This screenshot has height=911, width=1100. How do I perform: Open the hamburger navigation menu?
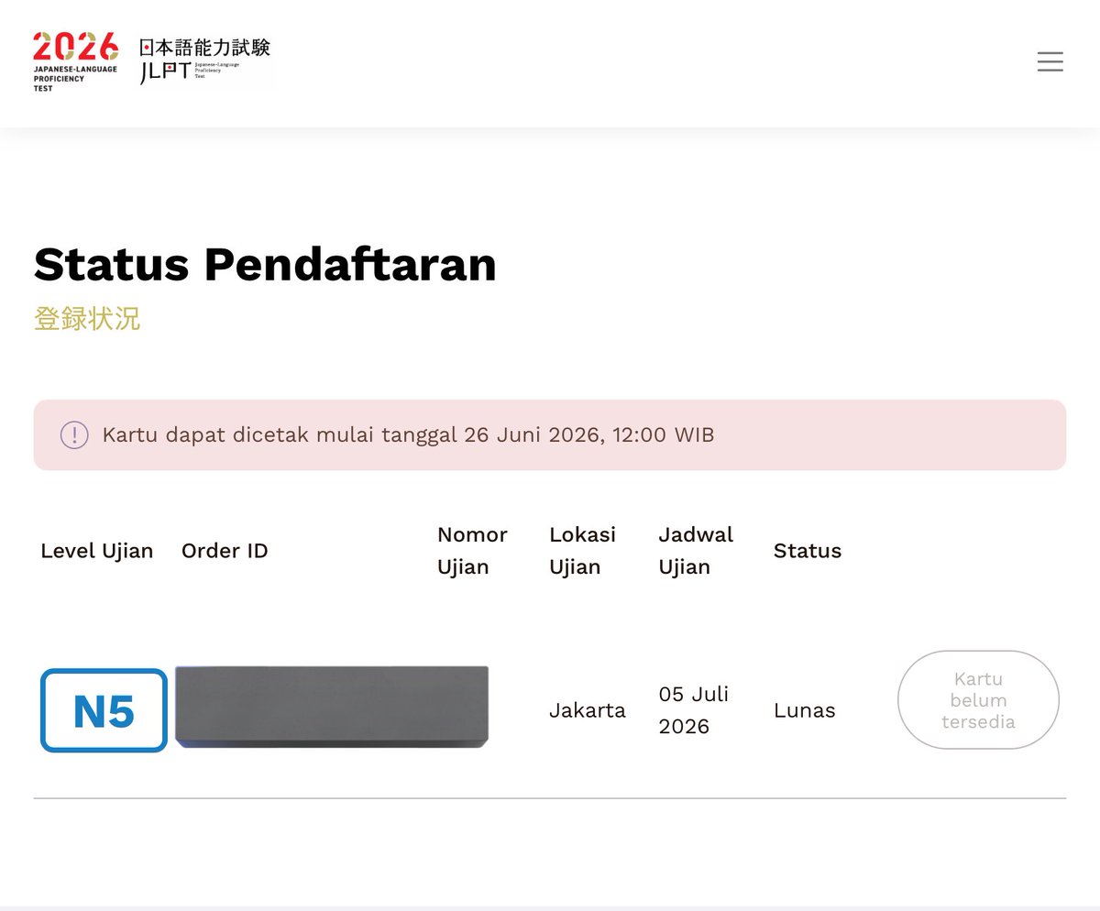click(1050, 61)
